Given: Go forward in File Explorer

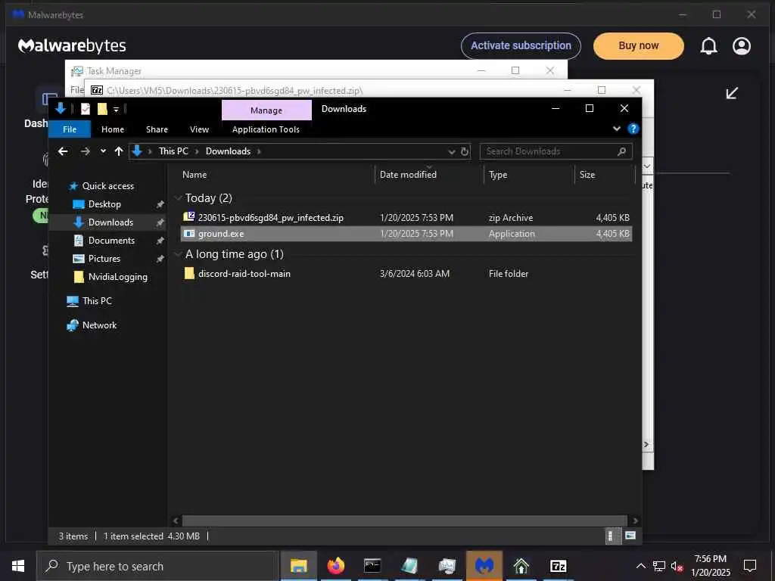Looking at the screenshot, I should [x=85, y=151].
